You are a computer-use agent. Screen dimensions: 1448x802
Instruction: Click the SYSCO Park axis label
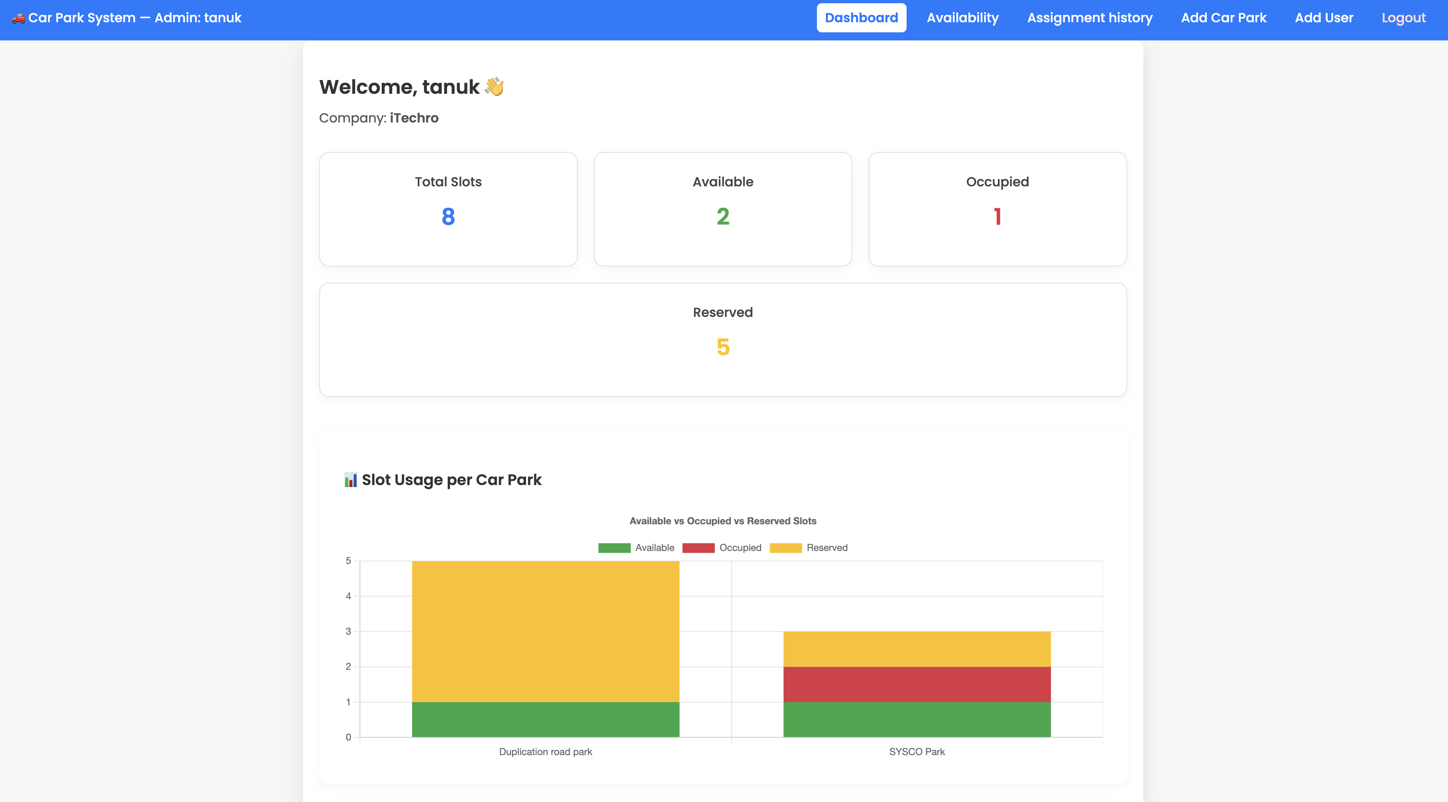[917, 752]
